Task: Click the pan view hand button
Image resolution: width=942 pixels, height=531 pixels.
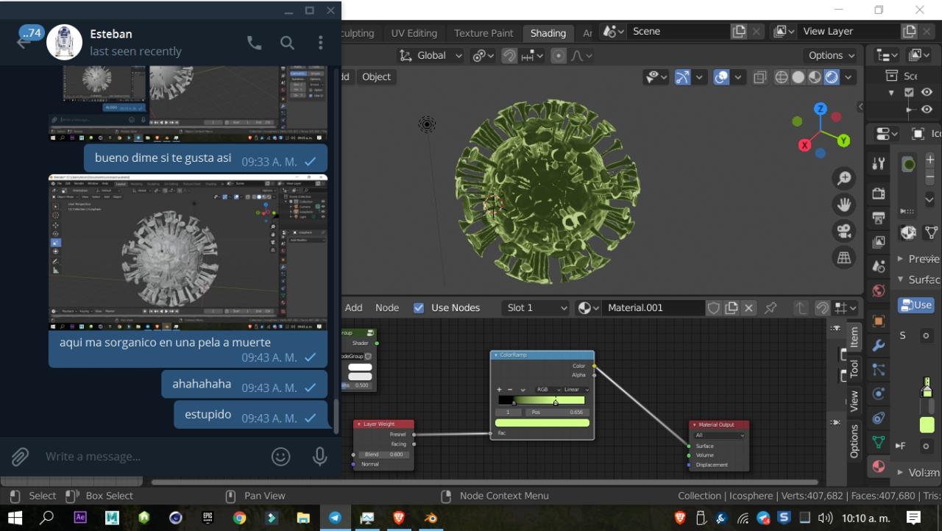Action: [844, 204]
